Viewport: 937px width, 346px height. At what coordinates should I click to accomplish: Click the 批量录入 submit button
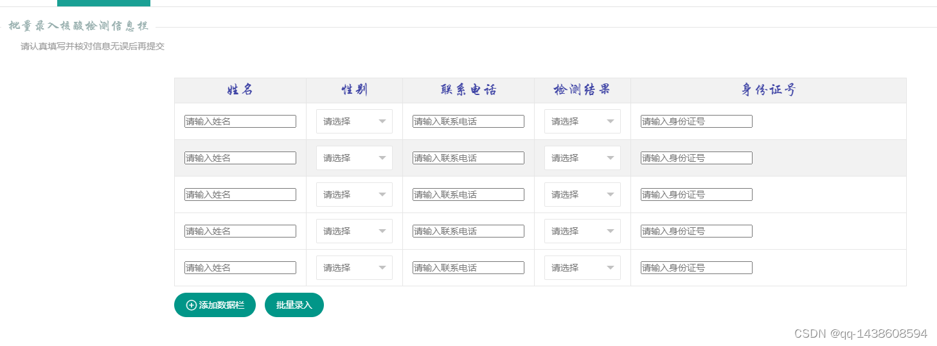[294, 305]
